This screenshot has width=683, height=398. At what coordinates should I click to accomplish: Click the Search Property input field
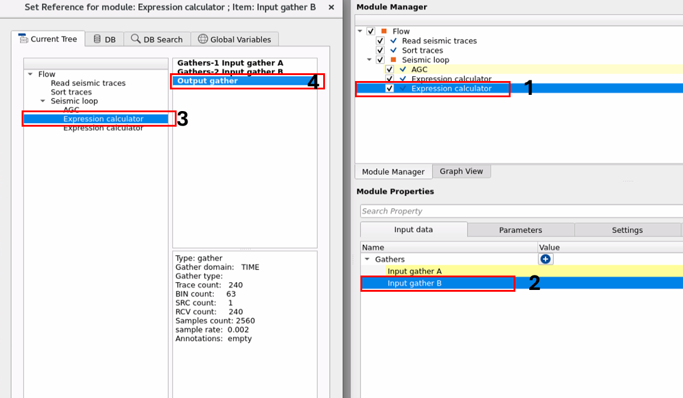521,211
